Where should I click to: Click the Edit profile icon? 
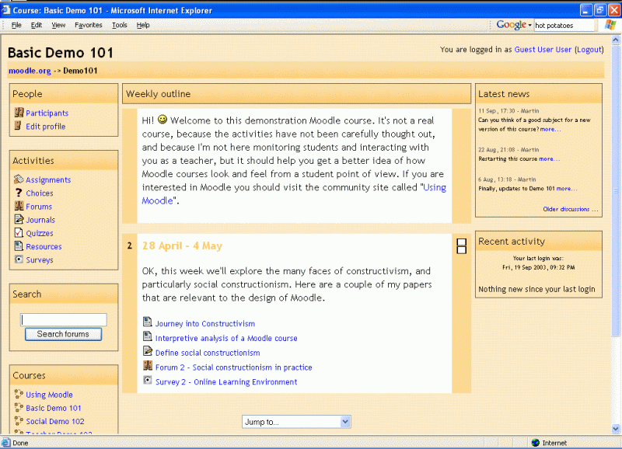pos(19,126)
